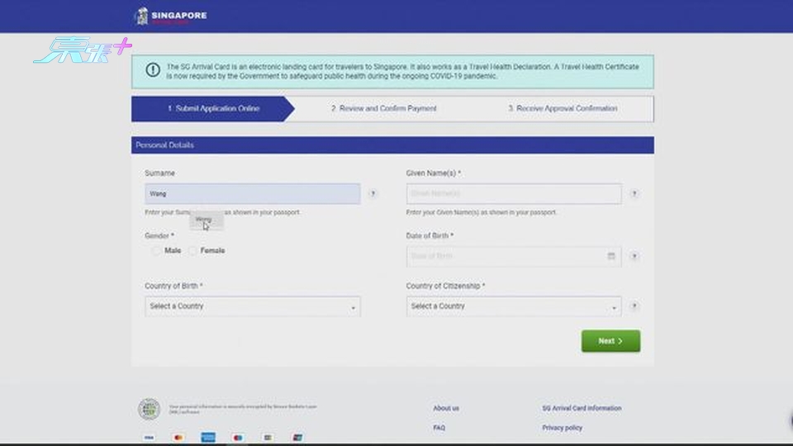The width and height of the screenshot is (793, 446).
Task: Go to Submit Application Online step
Action: 213,109
